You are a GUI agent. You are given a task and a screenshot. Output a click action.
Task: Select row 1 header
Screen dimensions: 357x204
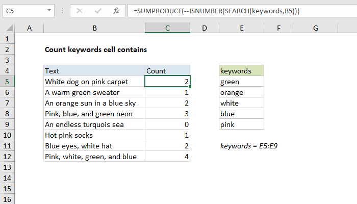(7, 39)
